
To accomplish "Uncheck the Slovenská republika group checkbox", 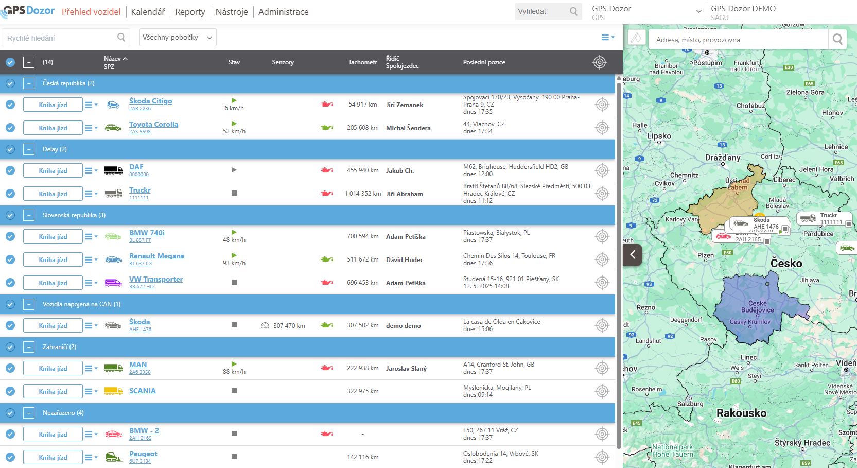I will [10, 215].
